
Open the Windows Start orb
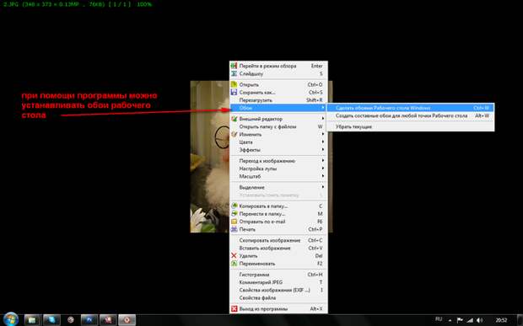click(x=11, y=319)
